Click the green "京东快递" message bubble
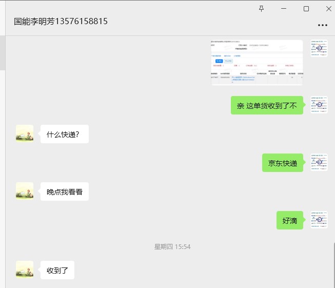Screen dimensions: 335x288 [283, 163]
